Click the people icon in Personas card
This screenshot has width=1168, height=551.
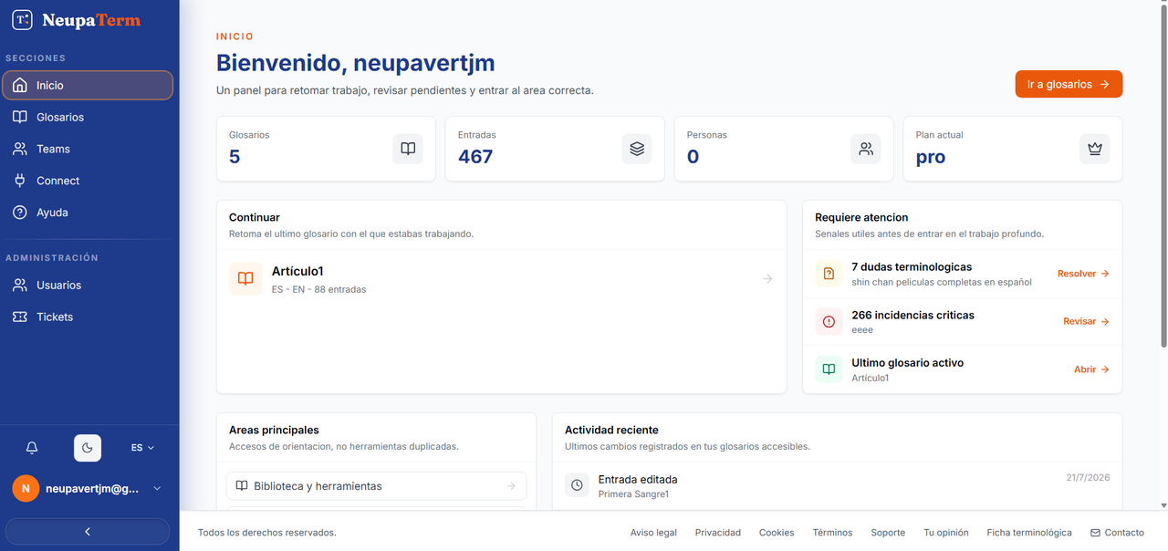(x=866, y=149)
